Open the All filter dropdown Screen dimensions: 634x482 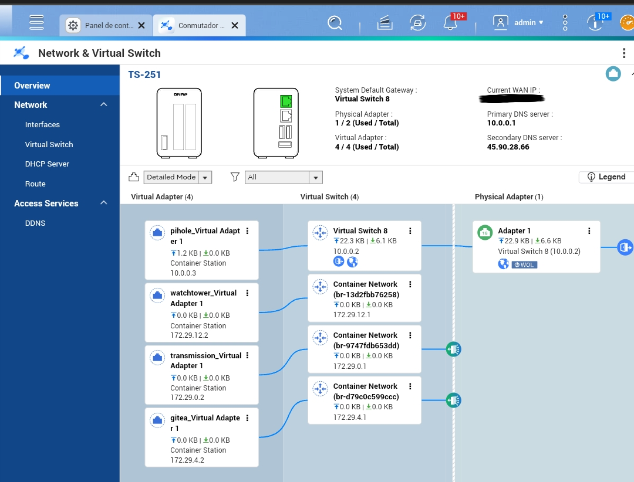[315, 177]
